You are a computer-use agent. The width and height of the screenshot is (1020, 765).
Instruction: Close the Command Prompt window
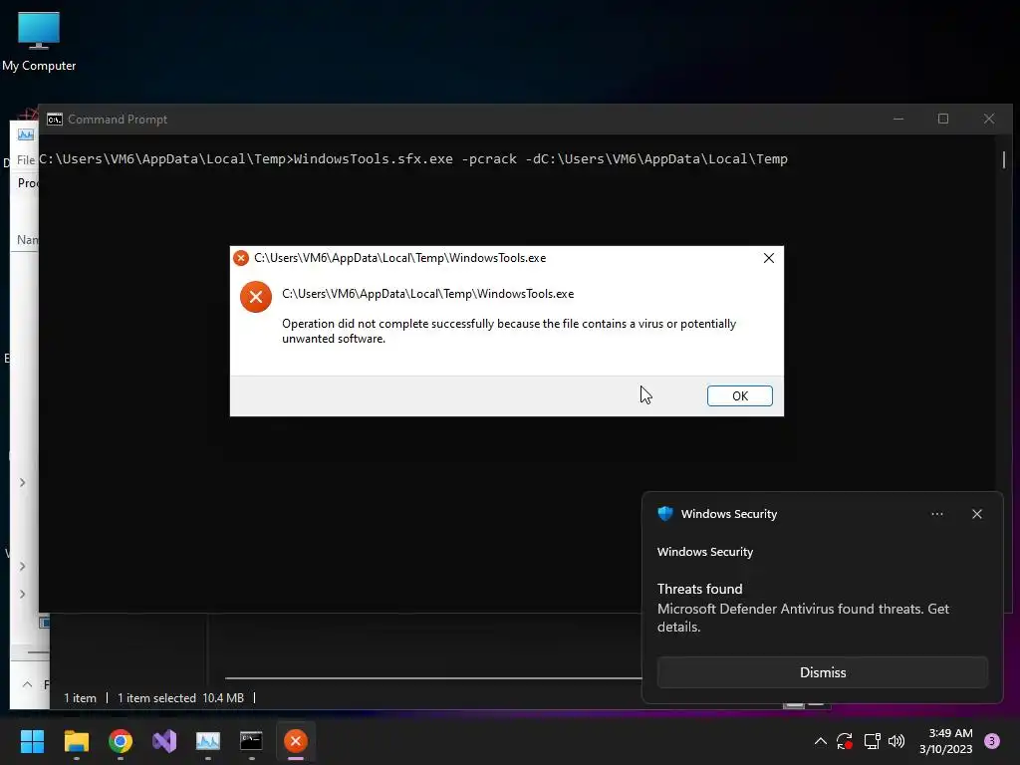coord(989,120)
